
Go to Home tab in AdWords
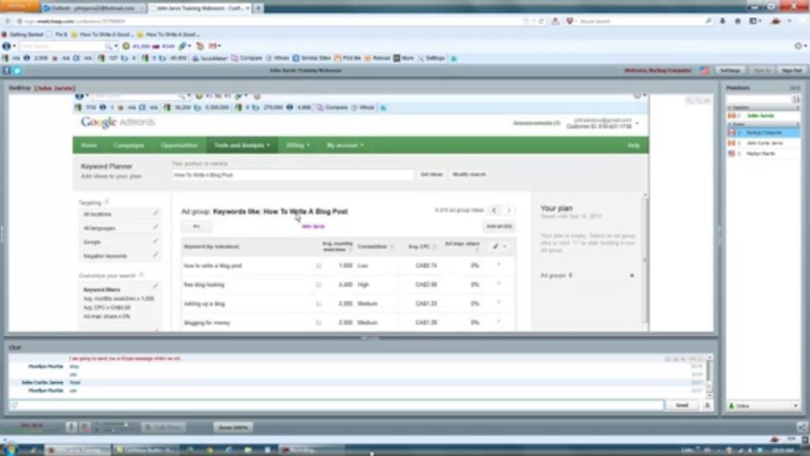89,145
